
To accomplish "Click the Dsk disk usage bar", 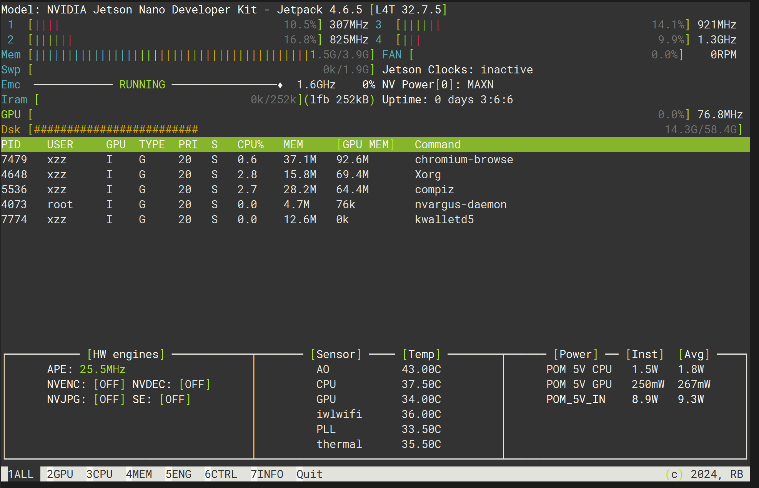I will [192, 129].
